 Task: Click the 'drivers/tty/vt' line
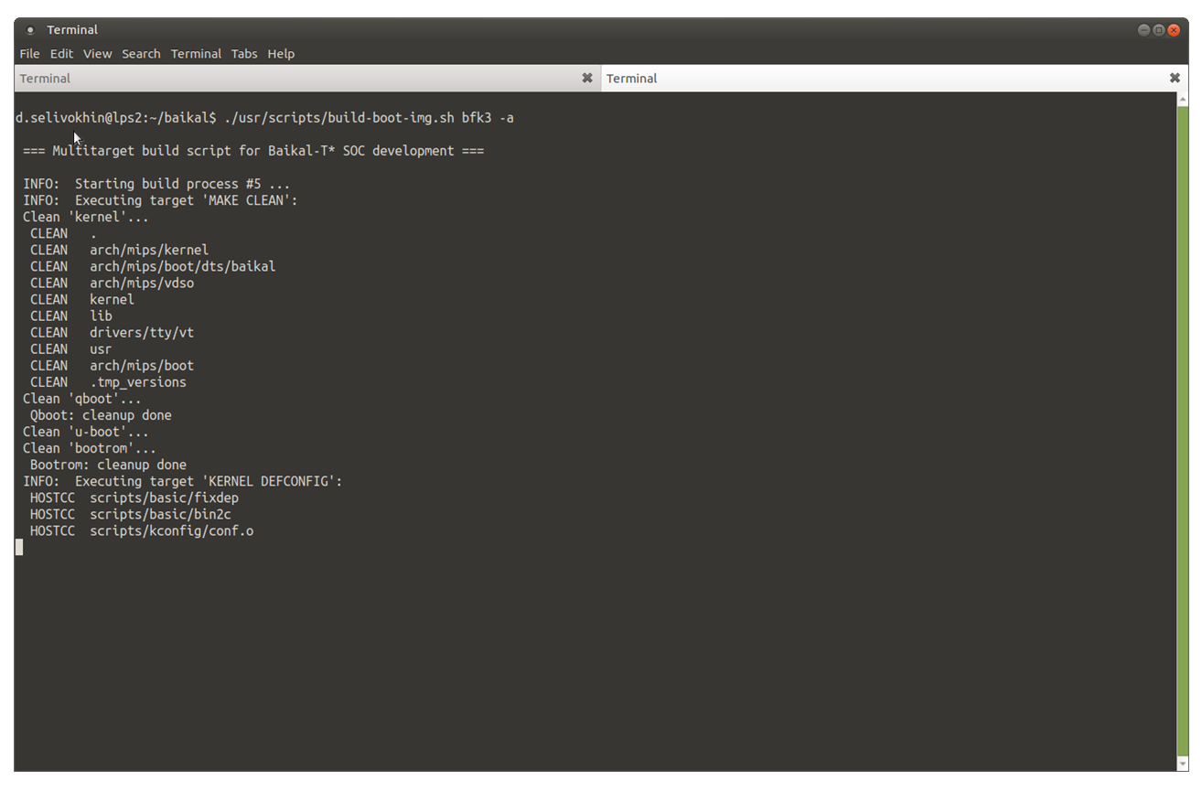112,332
